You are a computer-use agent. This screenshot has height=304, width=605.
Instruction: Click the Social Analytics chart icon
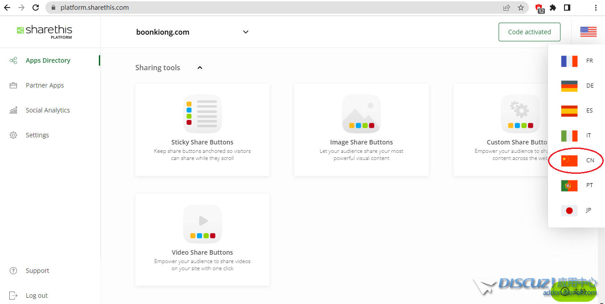pyautogui.click(x=13, y=110)
